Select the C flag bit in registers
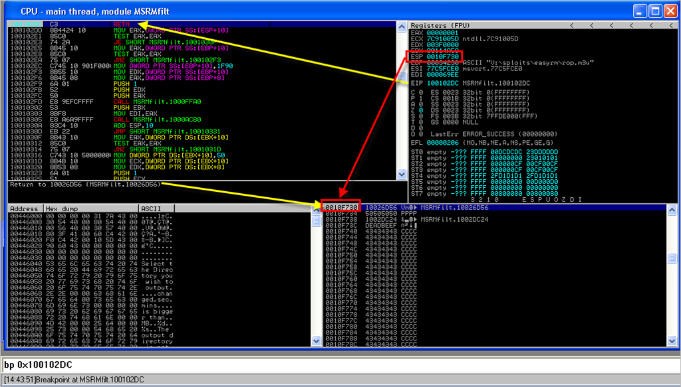The image size is (681, 387). pos(420,91)
